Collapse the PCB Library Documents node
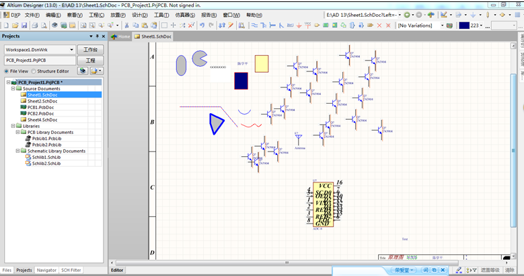Viewport: 524px width, 276px height. (x=17, y=133)
